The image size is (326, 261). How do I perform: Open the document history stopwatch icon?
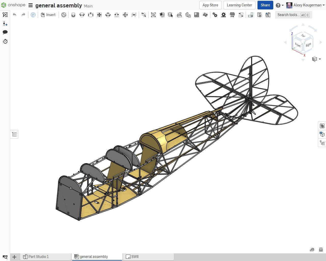coord(5,41)
